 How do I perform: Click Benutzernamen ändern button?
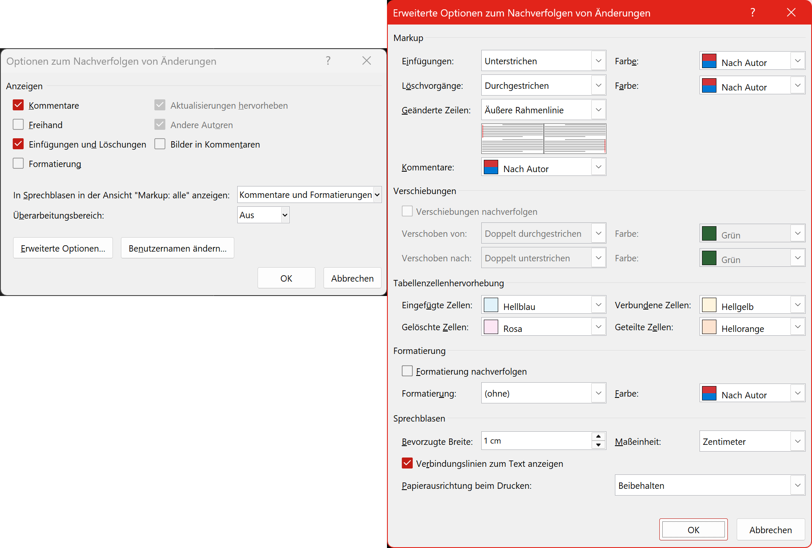point(178,248)
